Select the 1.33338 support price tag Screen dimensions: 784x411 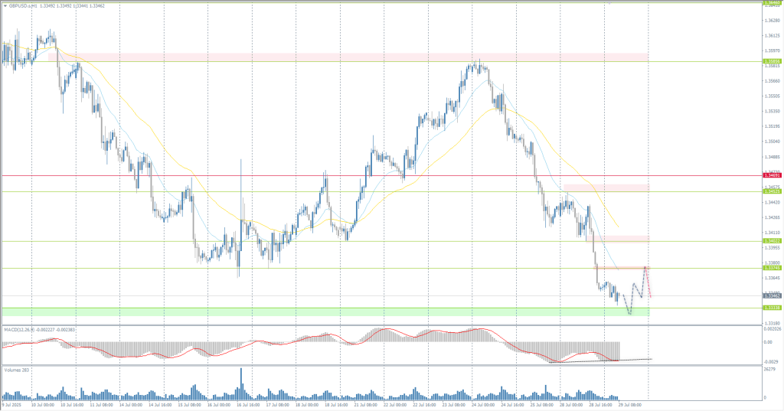pos(772,308)
